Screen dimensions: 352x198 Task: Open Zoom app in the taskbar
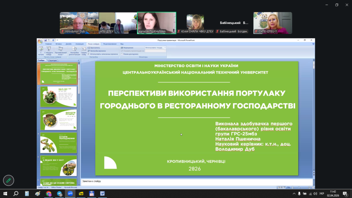coord(70,194)
